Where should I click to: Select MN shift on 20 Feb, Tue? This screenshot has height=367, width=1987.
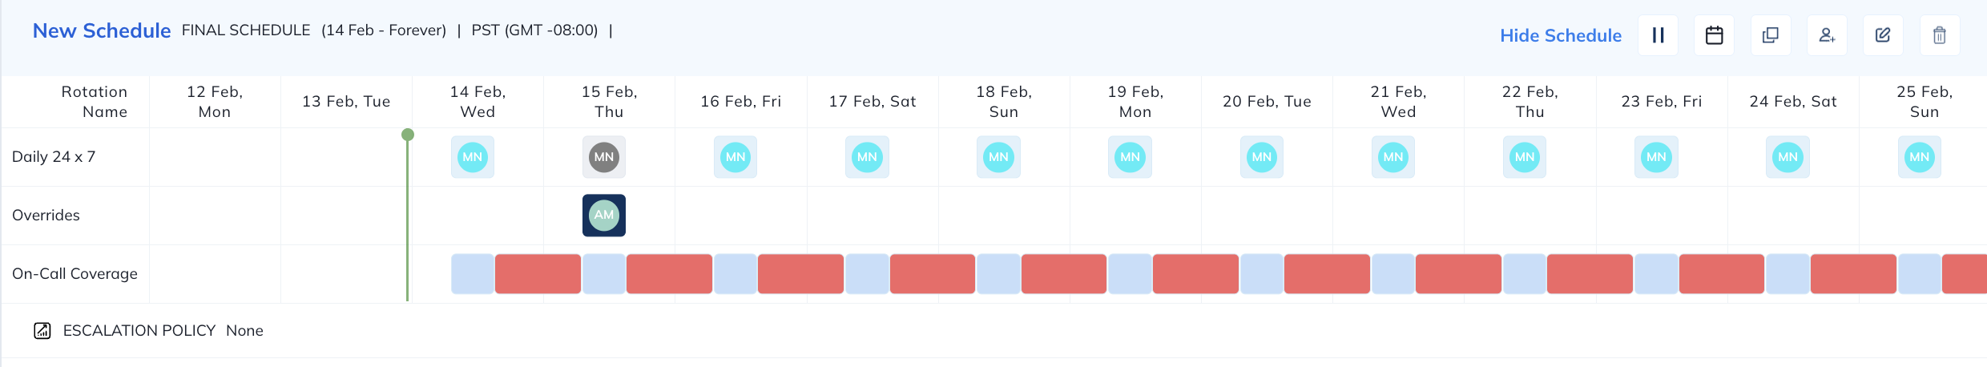(1261, 157)
